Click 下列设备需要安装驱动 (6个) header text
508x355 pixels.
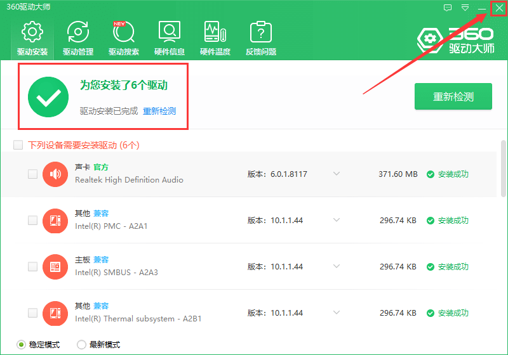[84, 145]
